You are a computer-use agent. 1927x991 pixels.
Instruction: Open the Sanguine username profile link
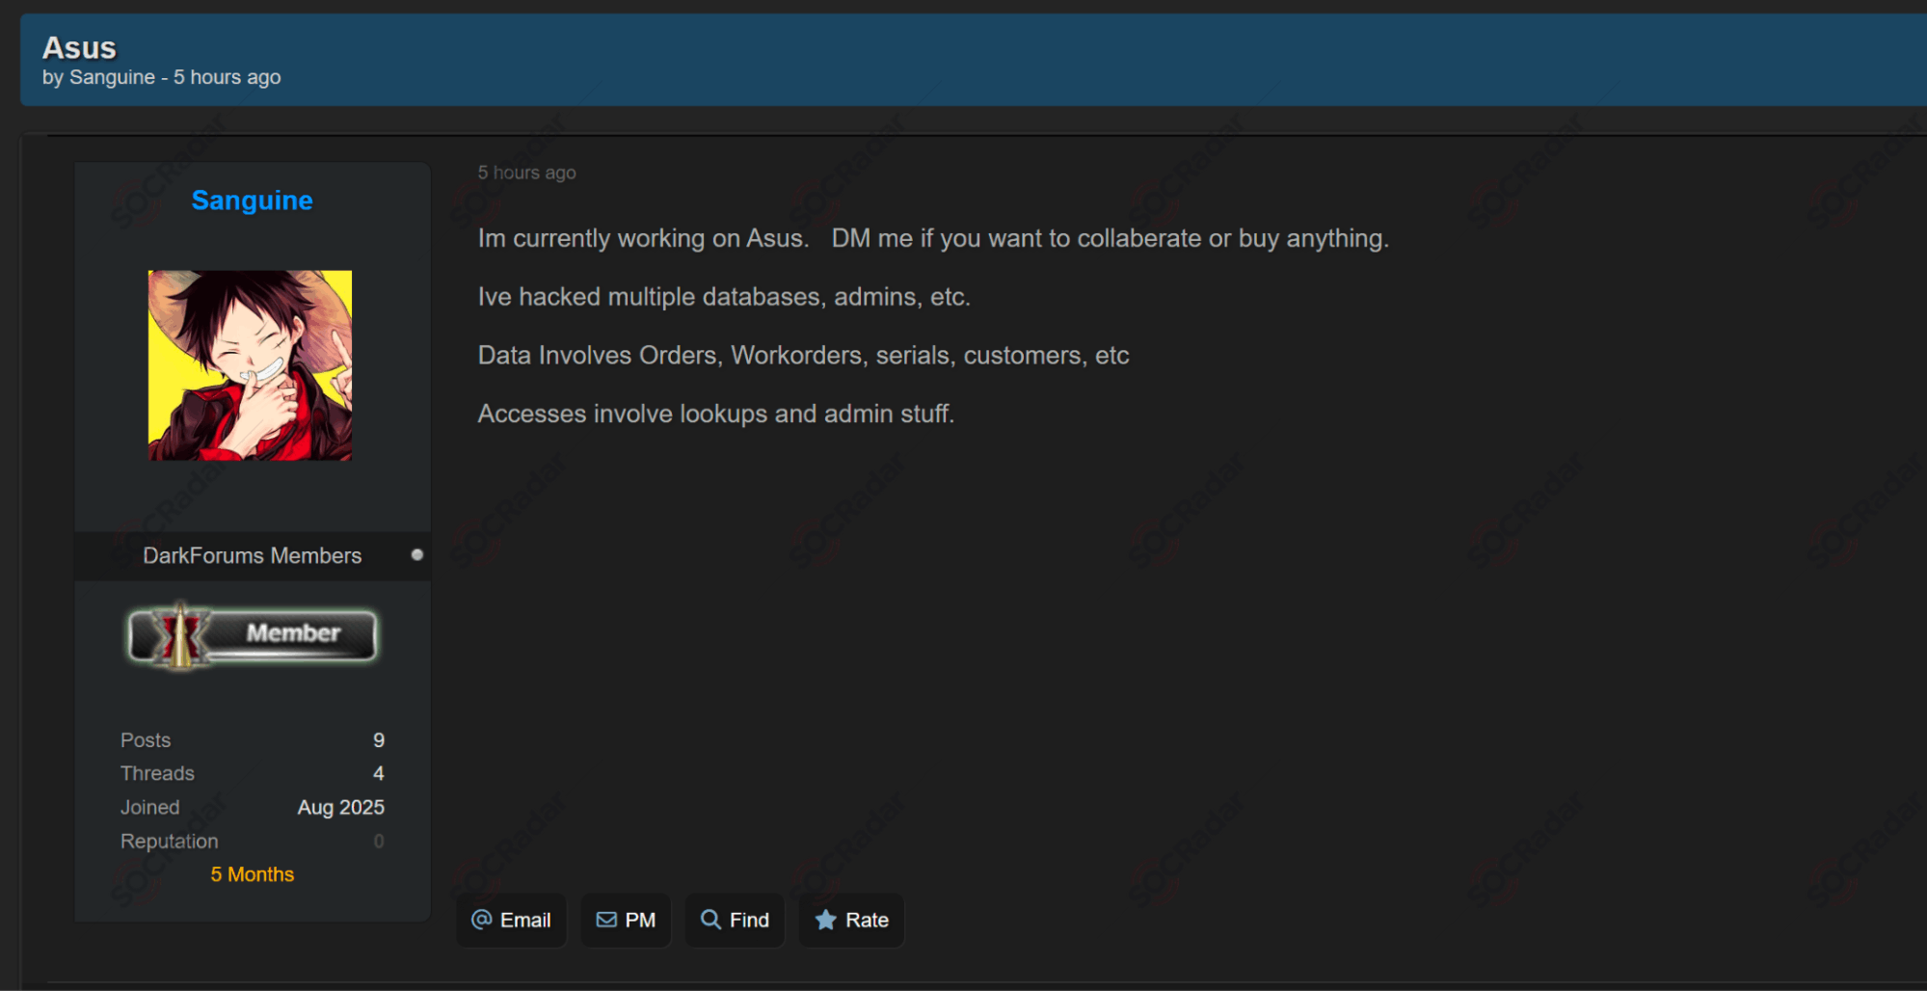point(252,201)
